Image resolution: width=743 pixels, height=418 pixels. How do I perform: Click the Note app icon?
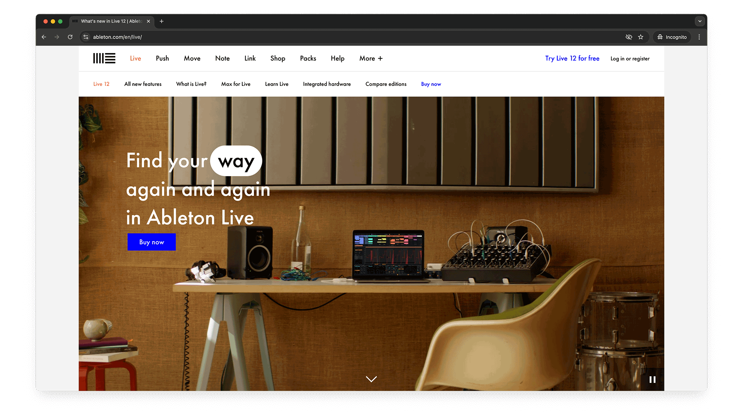[x=222, y=58]
